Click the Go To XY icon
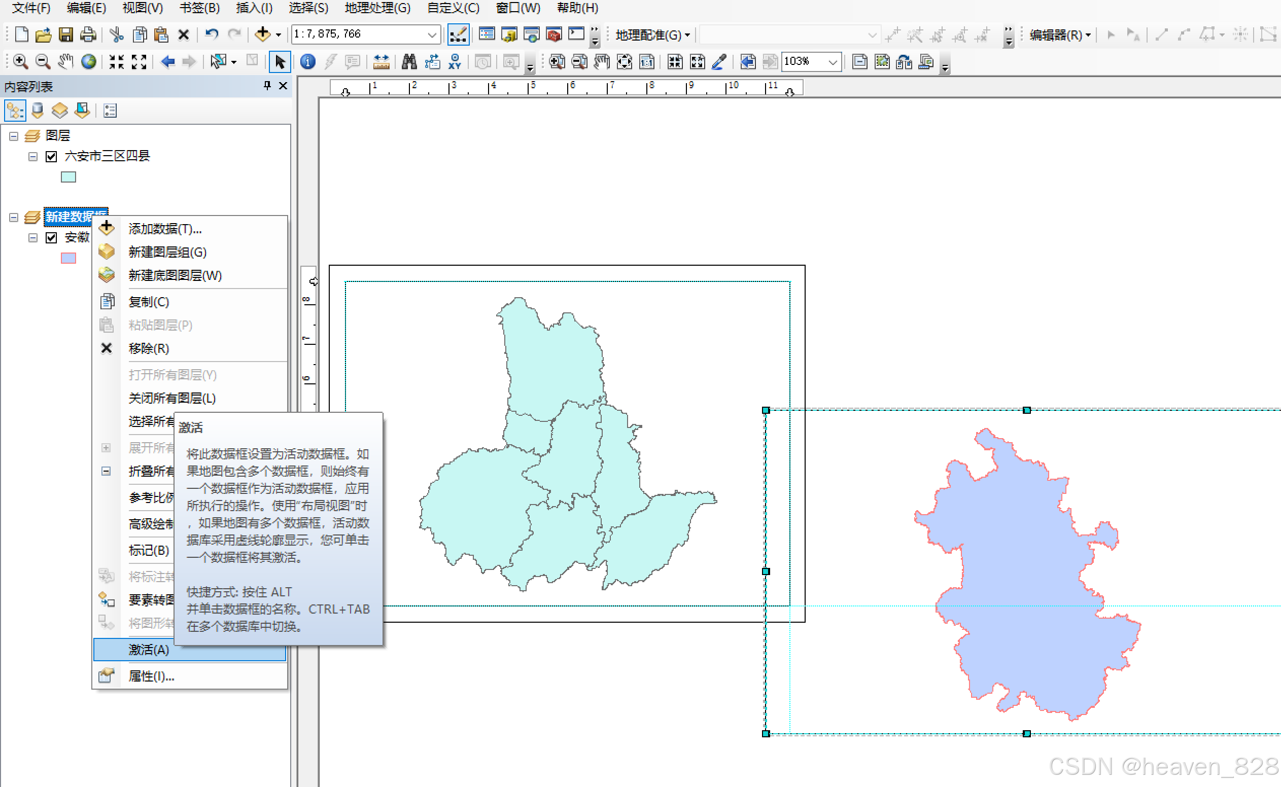The width and height of the screenshot is (1281, 787). (x=455, y=62)
